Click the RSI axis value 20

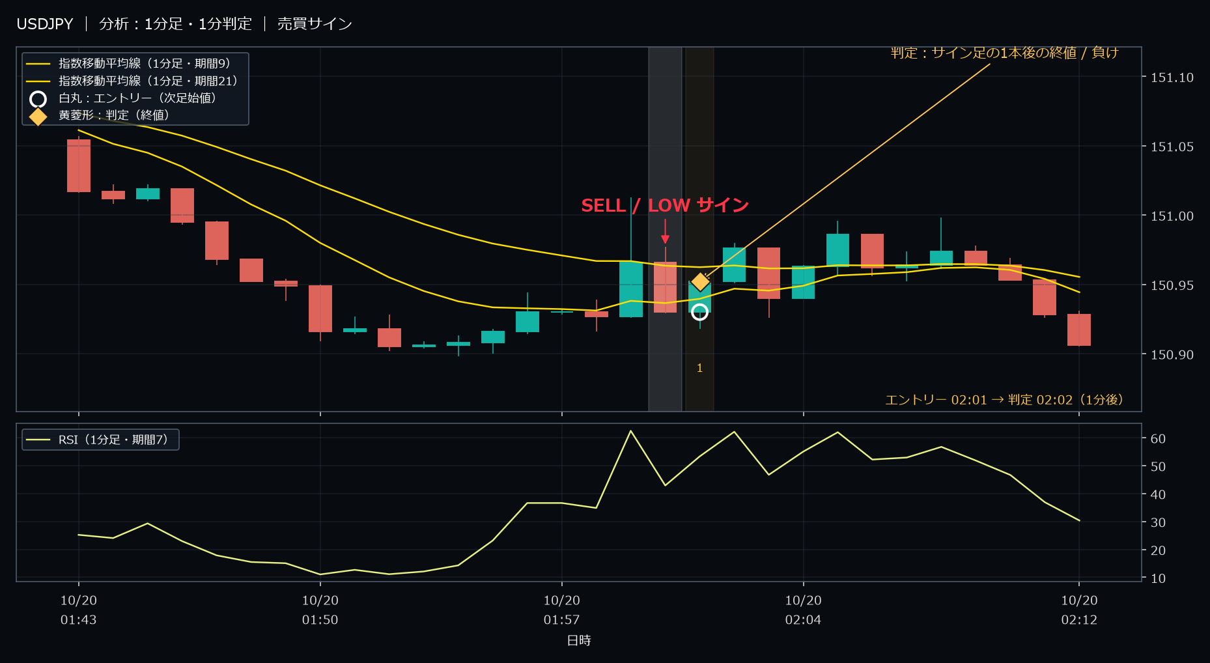tap(1158, 551)
